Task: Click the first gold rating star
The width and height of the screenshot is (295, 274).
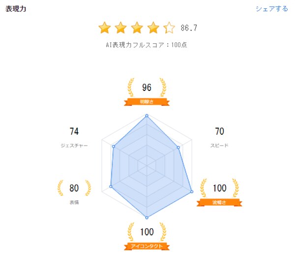Action: 105,28
